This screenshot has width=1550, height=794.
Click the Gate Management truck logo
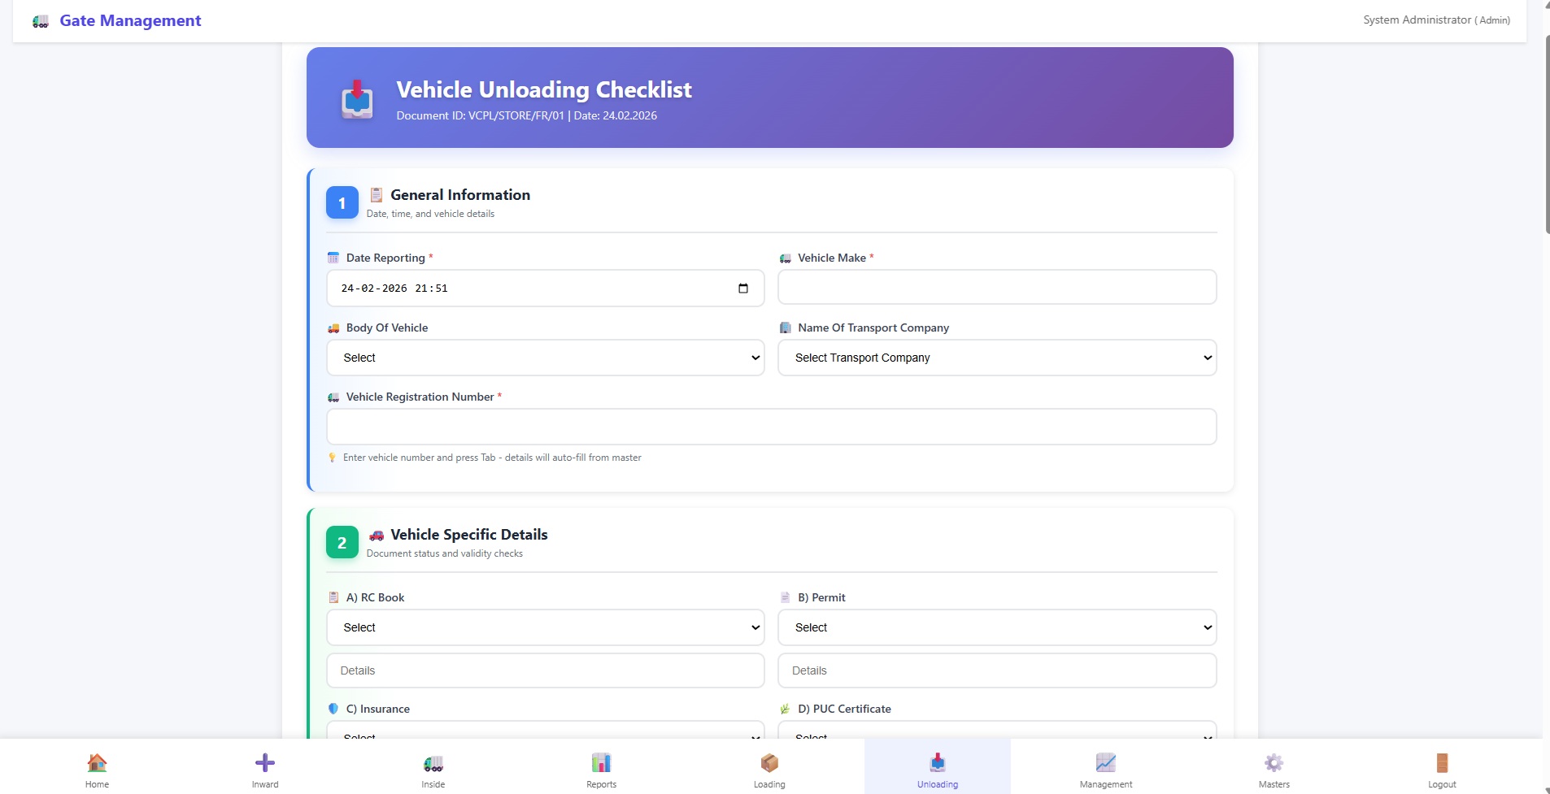[41, 21]
